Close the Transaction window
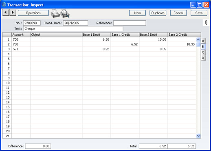Viewport: 211px width, 151px height. (206, 5)
